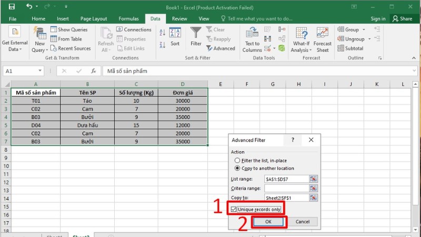421x237 pixels.
Task: Select Filter the list, in-place option
Action: 237,160
